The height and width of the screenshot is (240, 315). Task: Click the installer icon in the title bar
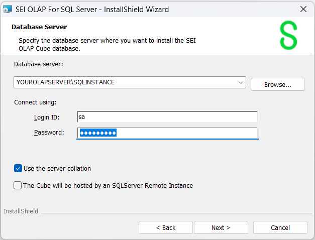tap(8, 9)
